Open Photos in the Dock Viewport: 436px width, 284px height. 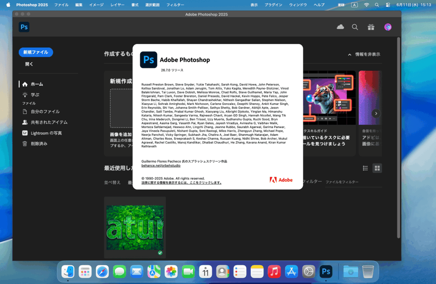coord(171,272)
